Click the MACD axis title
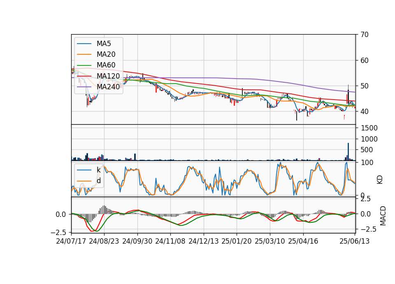This screenshot has width=395, height=284. coord(383,216)
